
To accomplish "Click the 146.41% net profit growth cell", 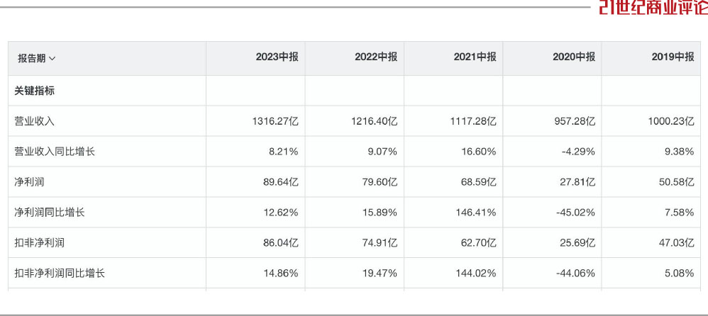I will pos(475,213).
